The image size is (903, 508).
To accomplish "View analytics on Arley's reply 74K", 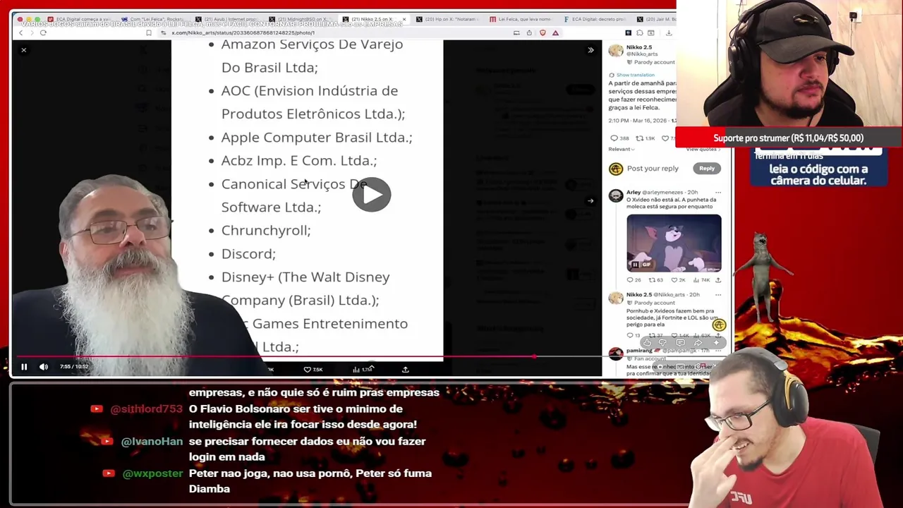I will 701,280.
